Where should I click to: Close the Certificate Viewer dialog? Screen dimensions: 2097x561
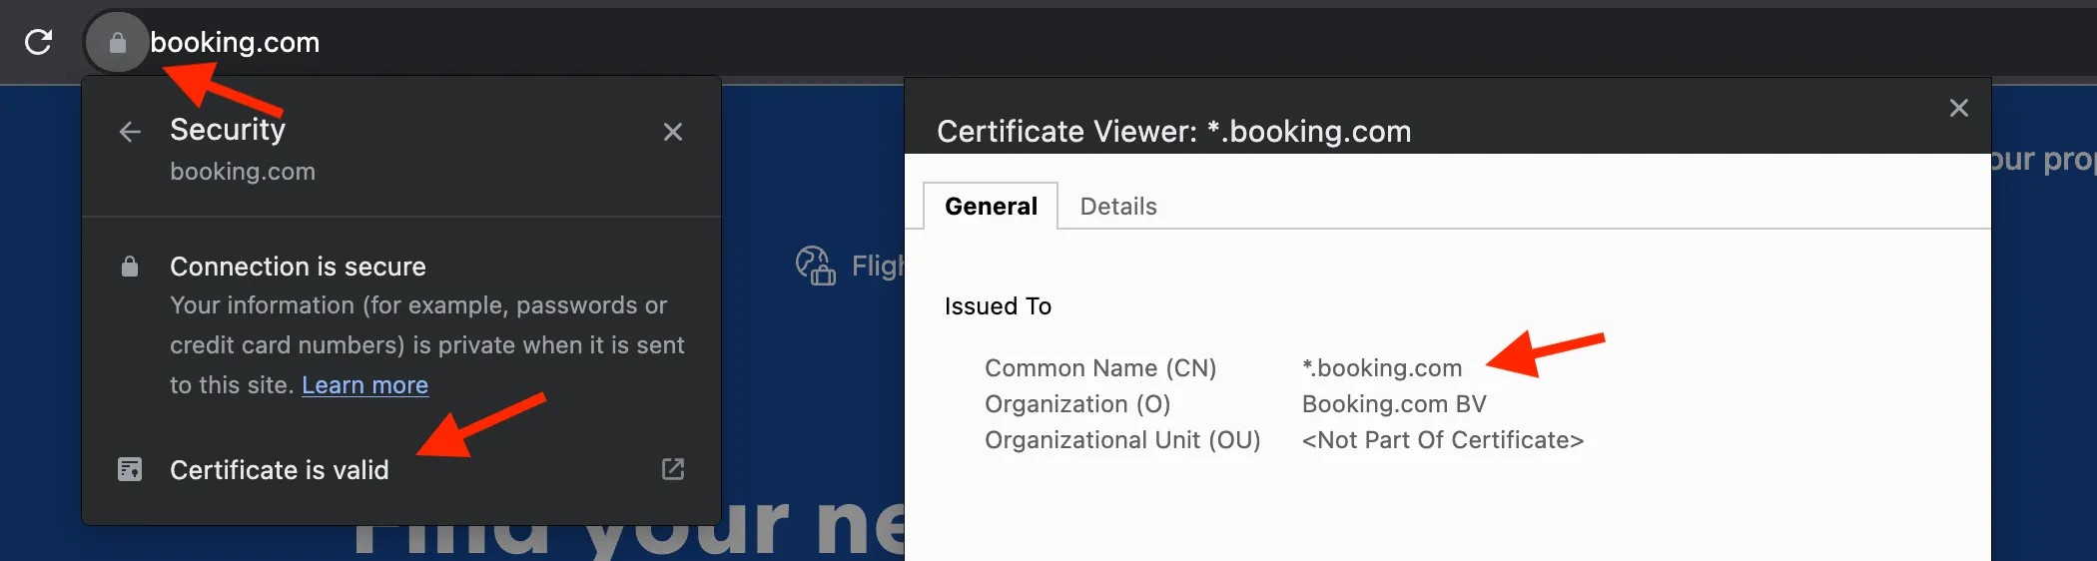point(1959,108)
